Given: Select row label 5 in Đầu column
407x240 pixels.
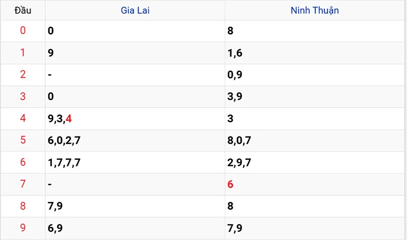Looking at the screenshot, I should pos(22,141).
